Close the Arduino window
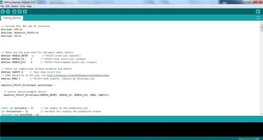Viewport: 263px width, 140px height. click(258, 2)
